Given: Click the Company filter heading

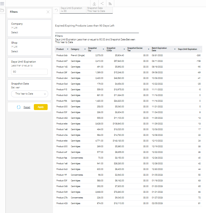Looking at the screenshot, I should [17, 24].
